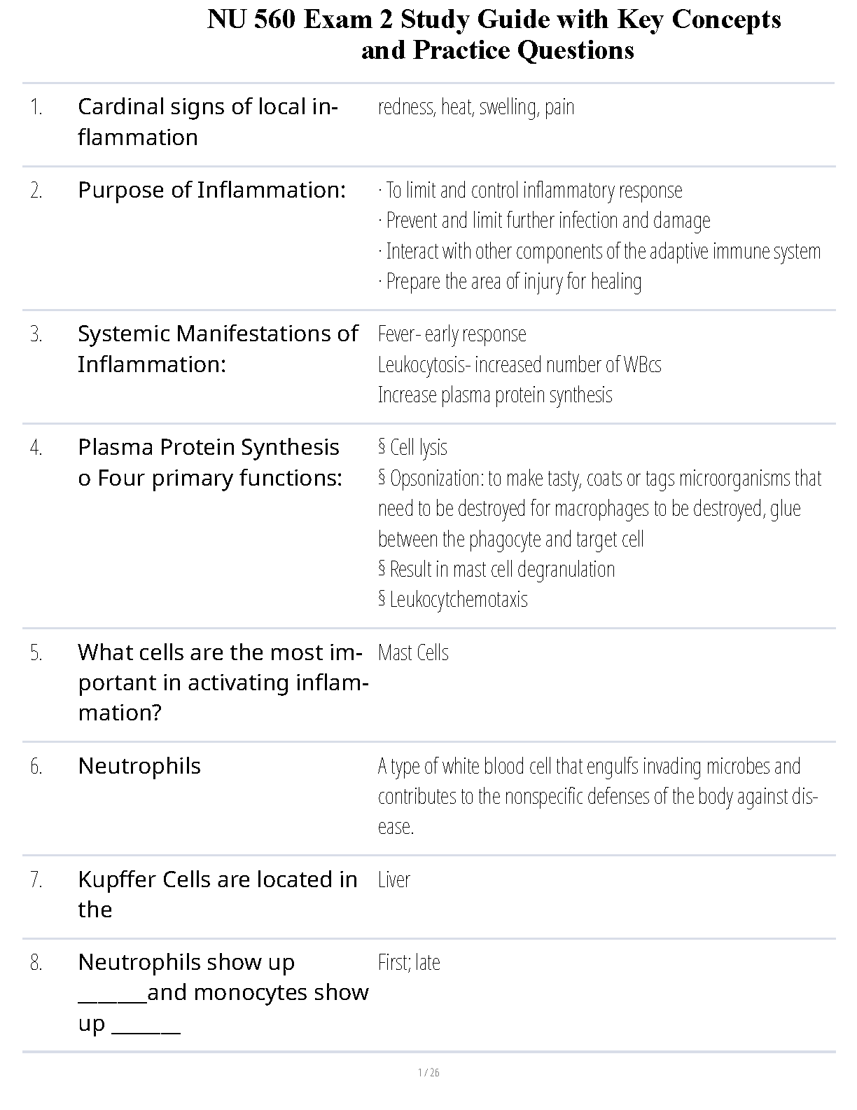857x1110 pixels.
Task: Select the 'Neutrophils' term in row 6
Action: (x=139, y=766)
